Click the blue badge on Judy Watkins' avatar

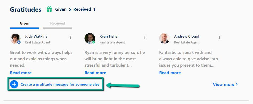[19, 42]
